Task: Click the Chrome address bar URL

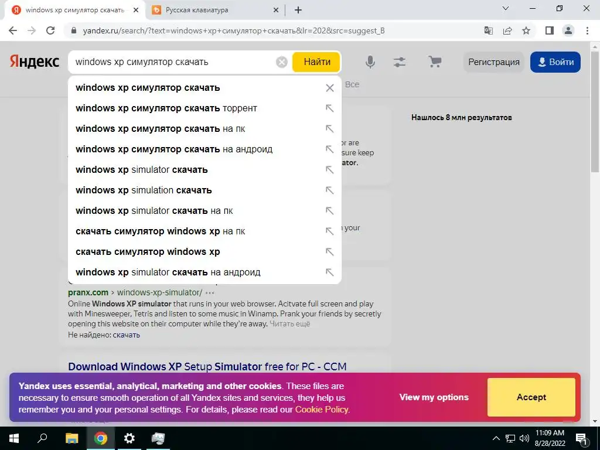Action: 234,30
